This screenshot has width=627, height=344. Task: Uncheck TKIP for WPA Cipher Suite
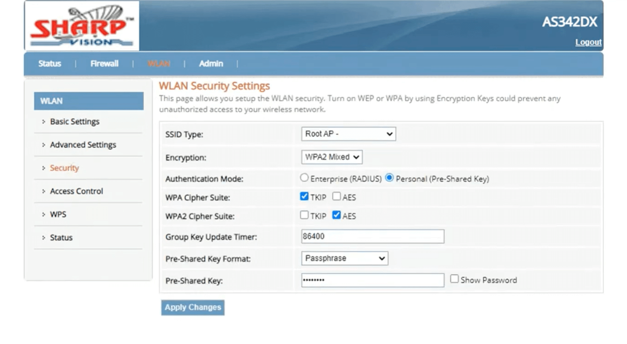[304, 196]
